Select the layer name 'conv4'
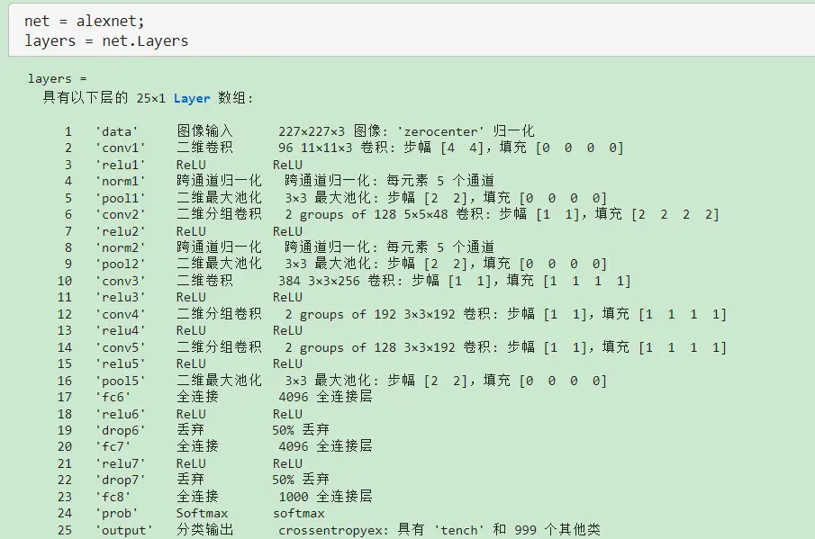This screenshot has height=539, width=815. (120, 314)
